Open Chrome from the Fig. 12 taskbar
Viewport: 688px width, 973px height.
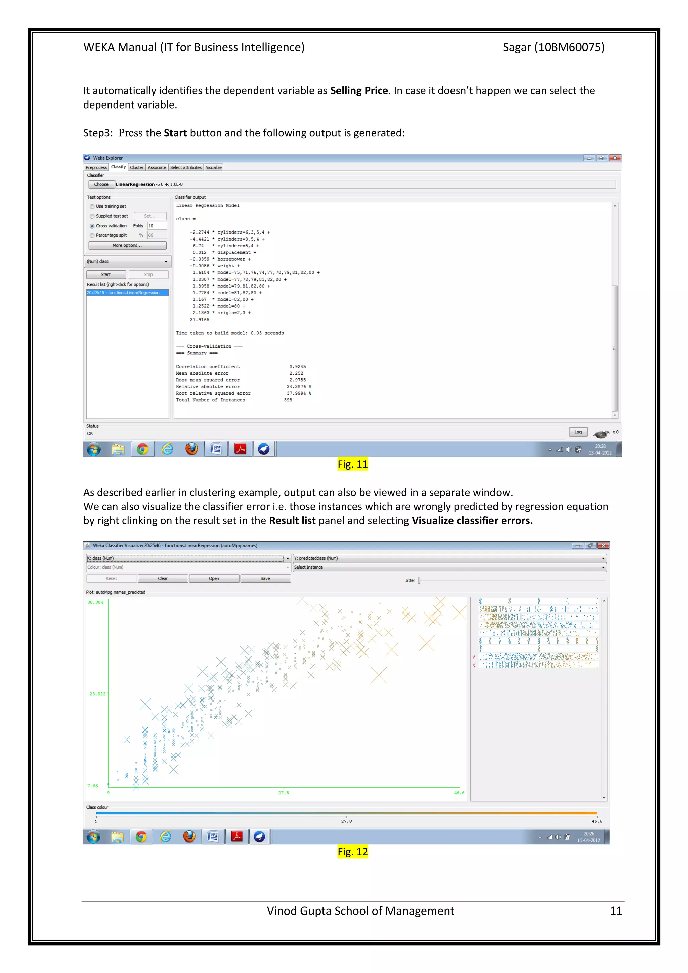coord(141,837)
